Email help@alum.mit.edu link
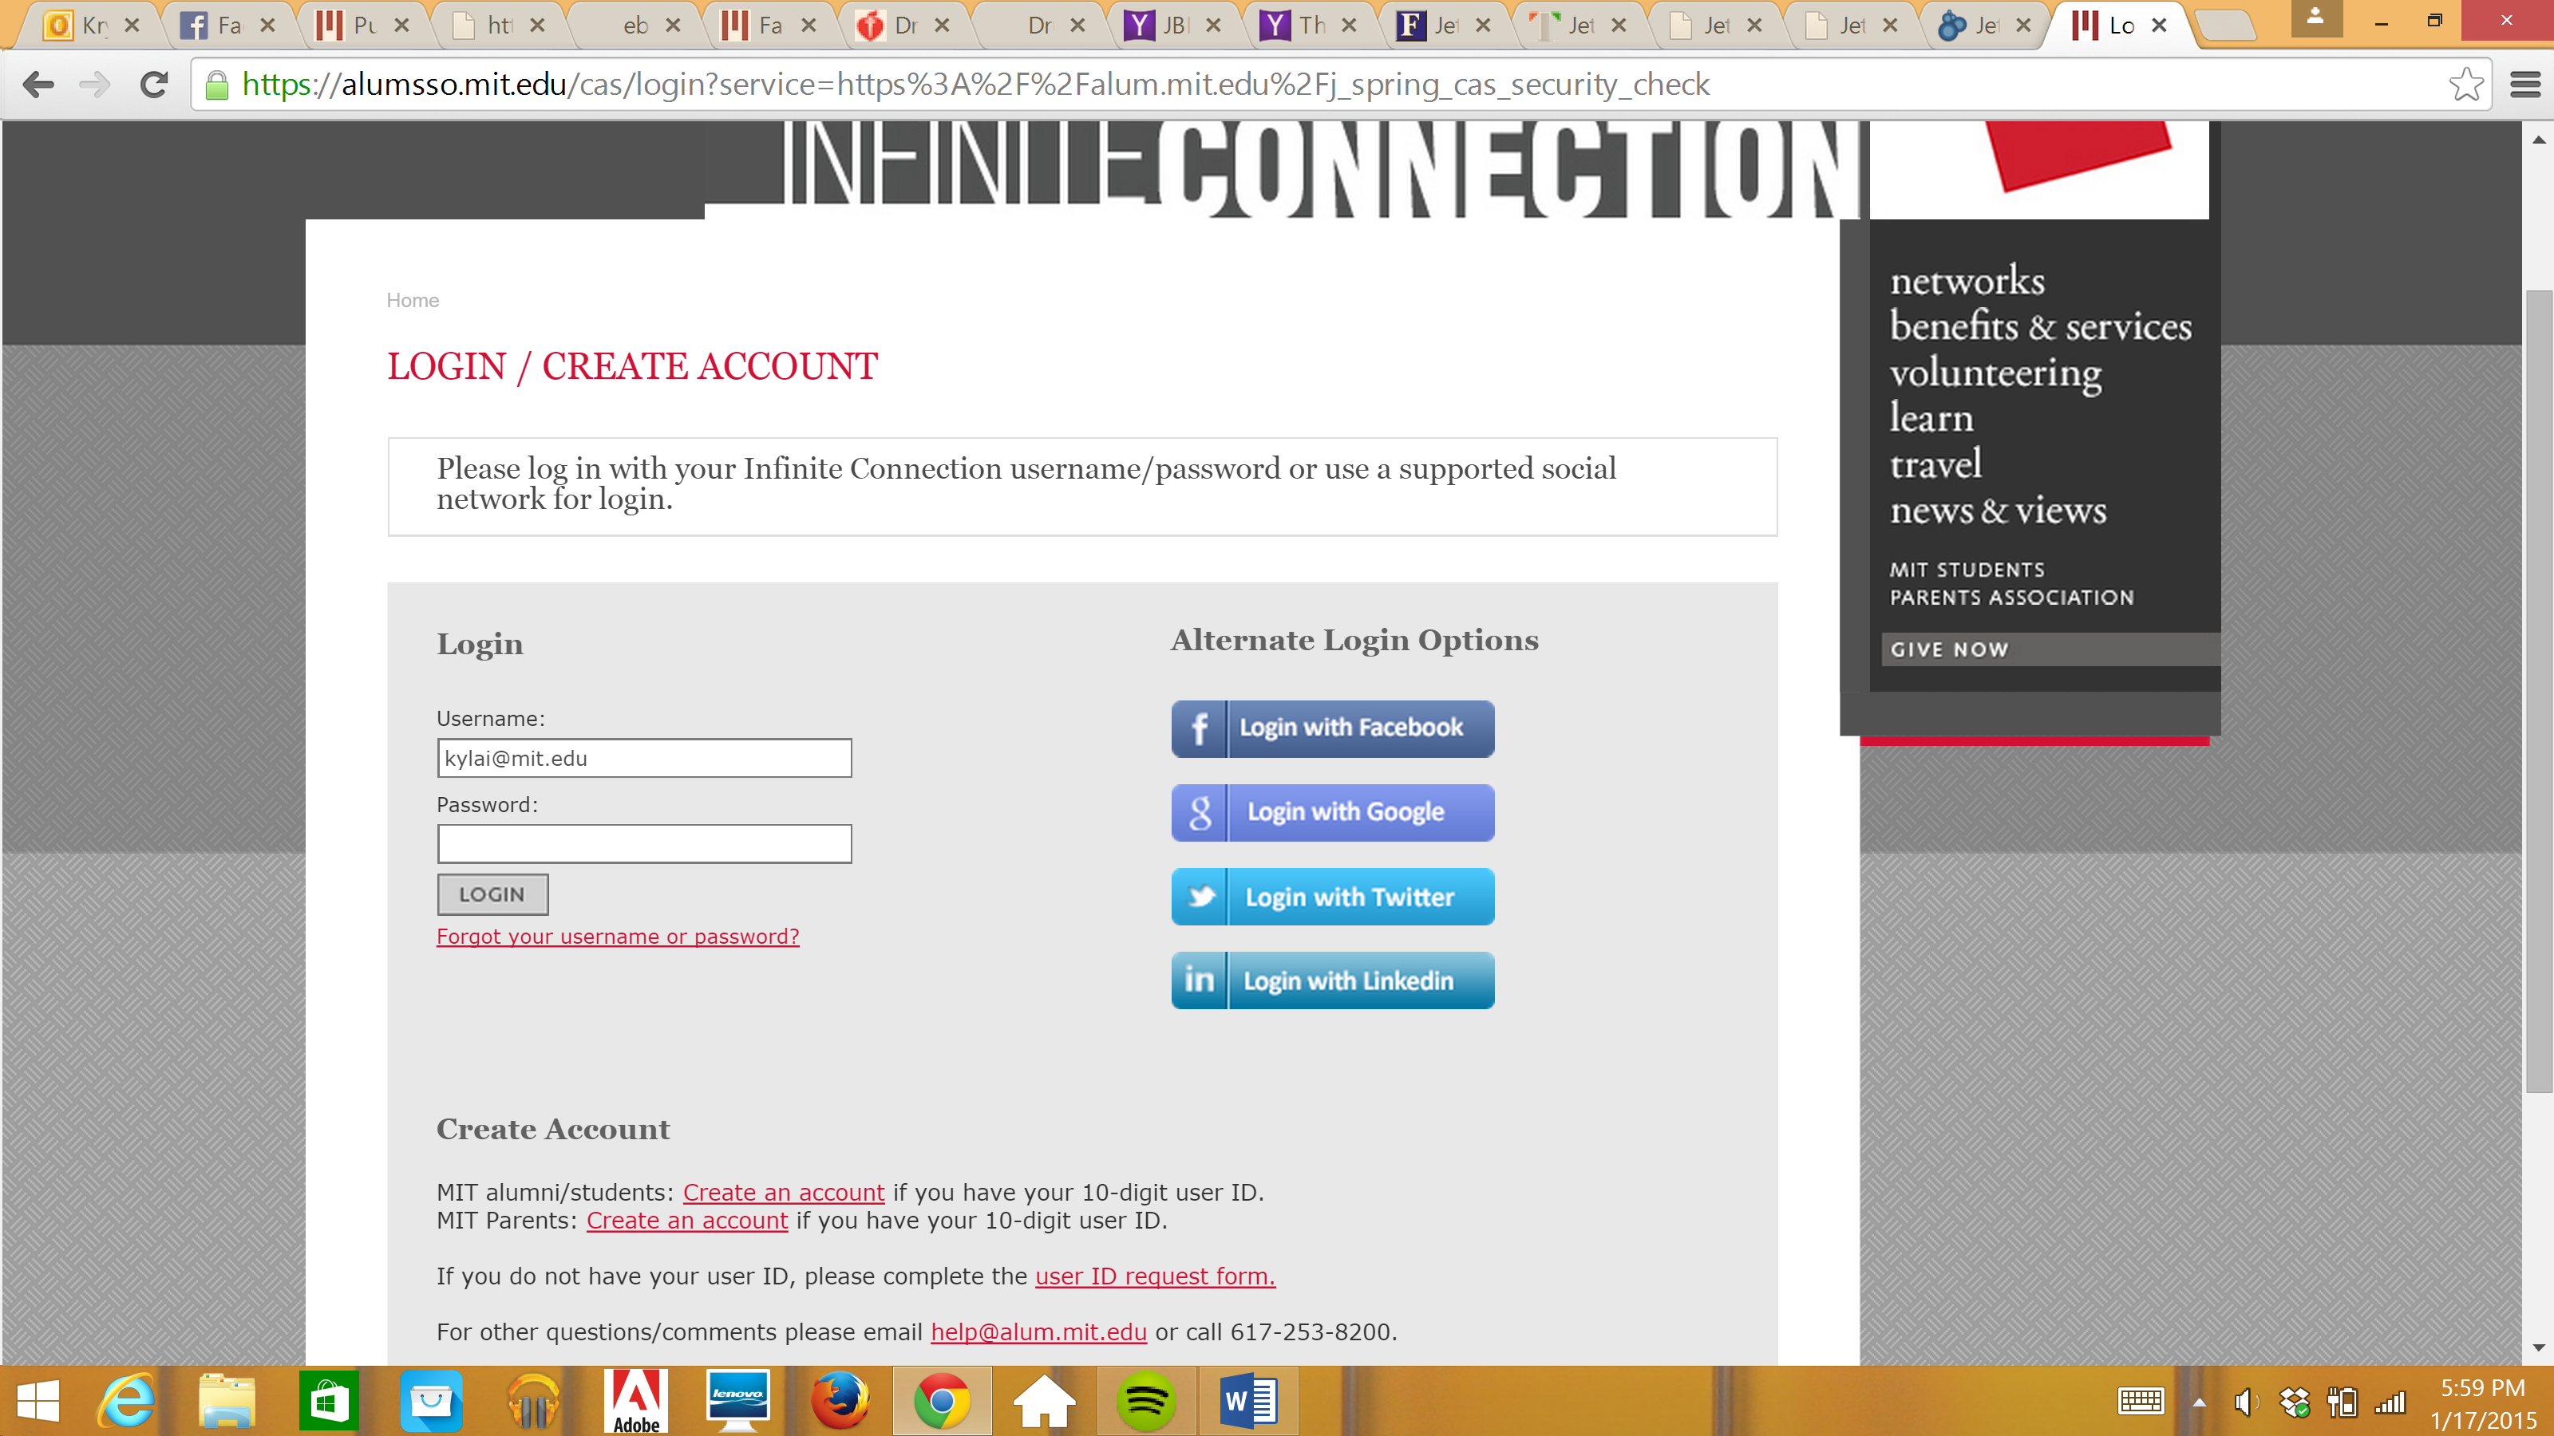Viewport: 2554px width, 1436px height. pos(1038,1332)
